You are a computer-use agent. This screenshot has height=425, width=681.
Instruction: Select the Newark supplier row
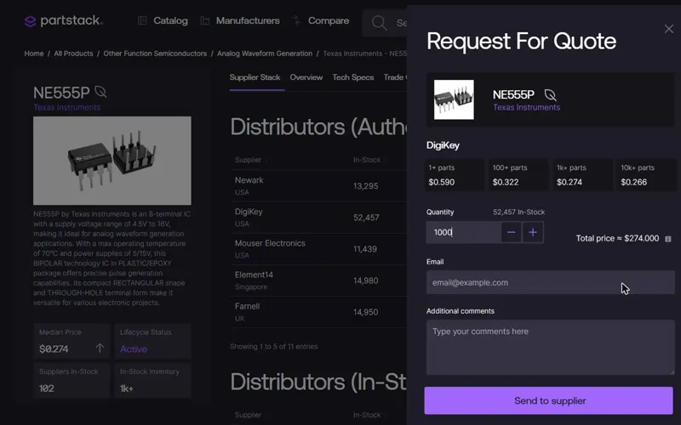pyautogui.click(x=318, y=185)
